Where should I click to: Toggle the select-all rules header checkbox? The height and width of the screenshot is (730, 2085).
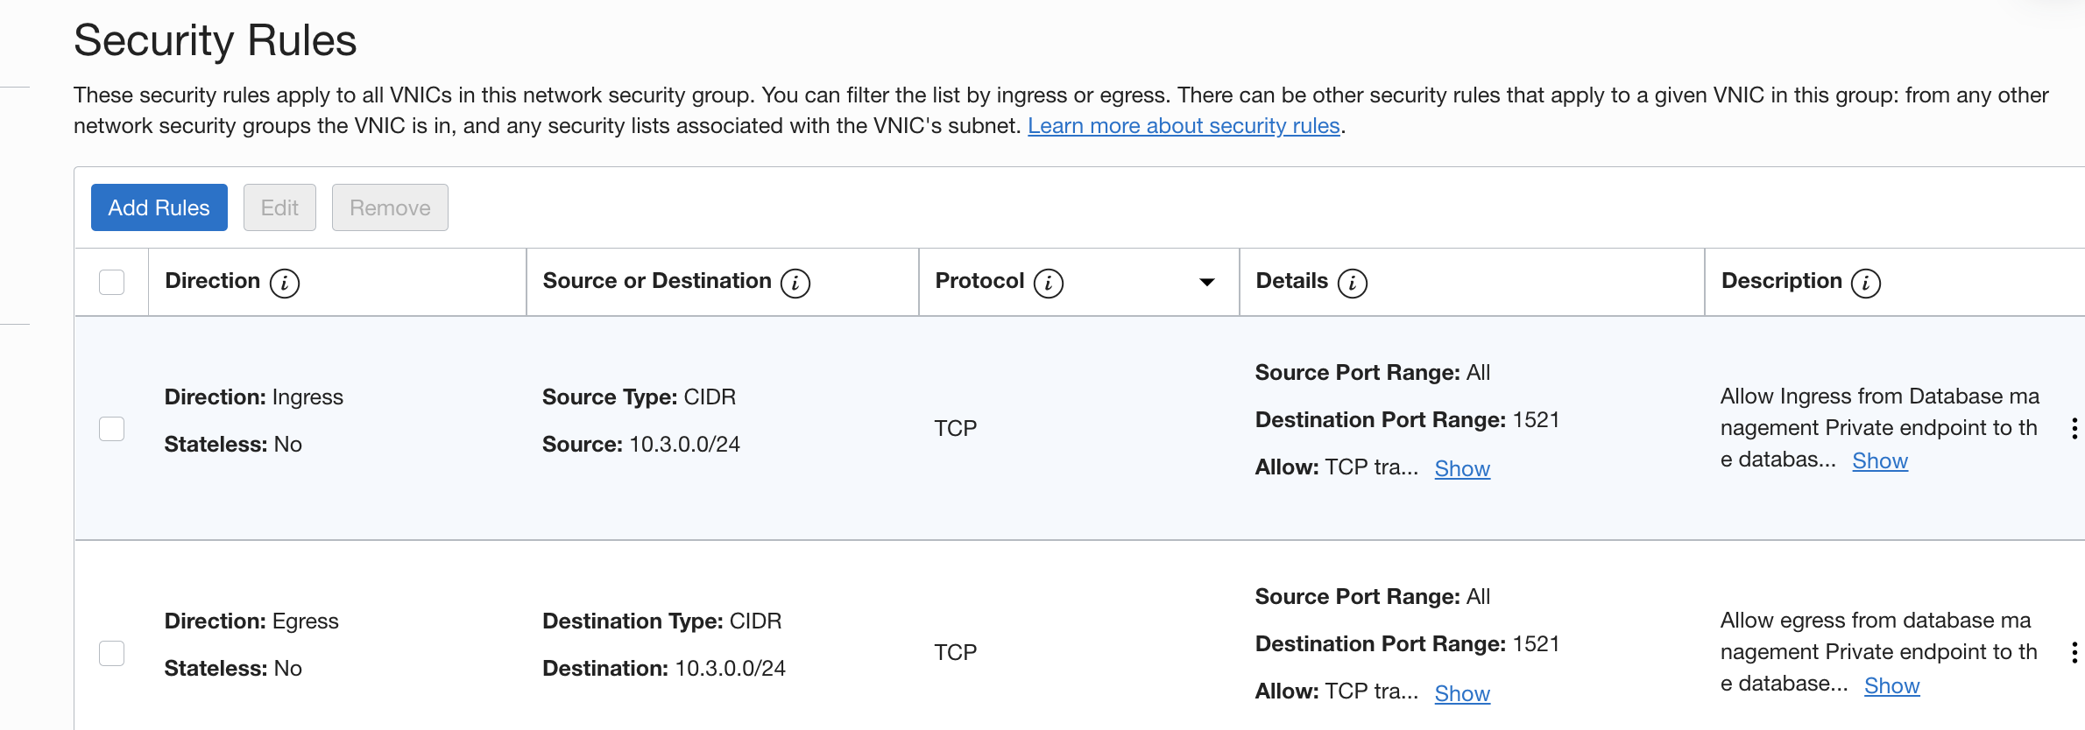[112, 282]
